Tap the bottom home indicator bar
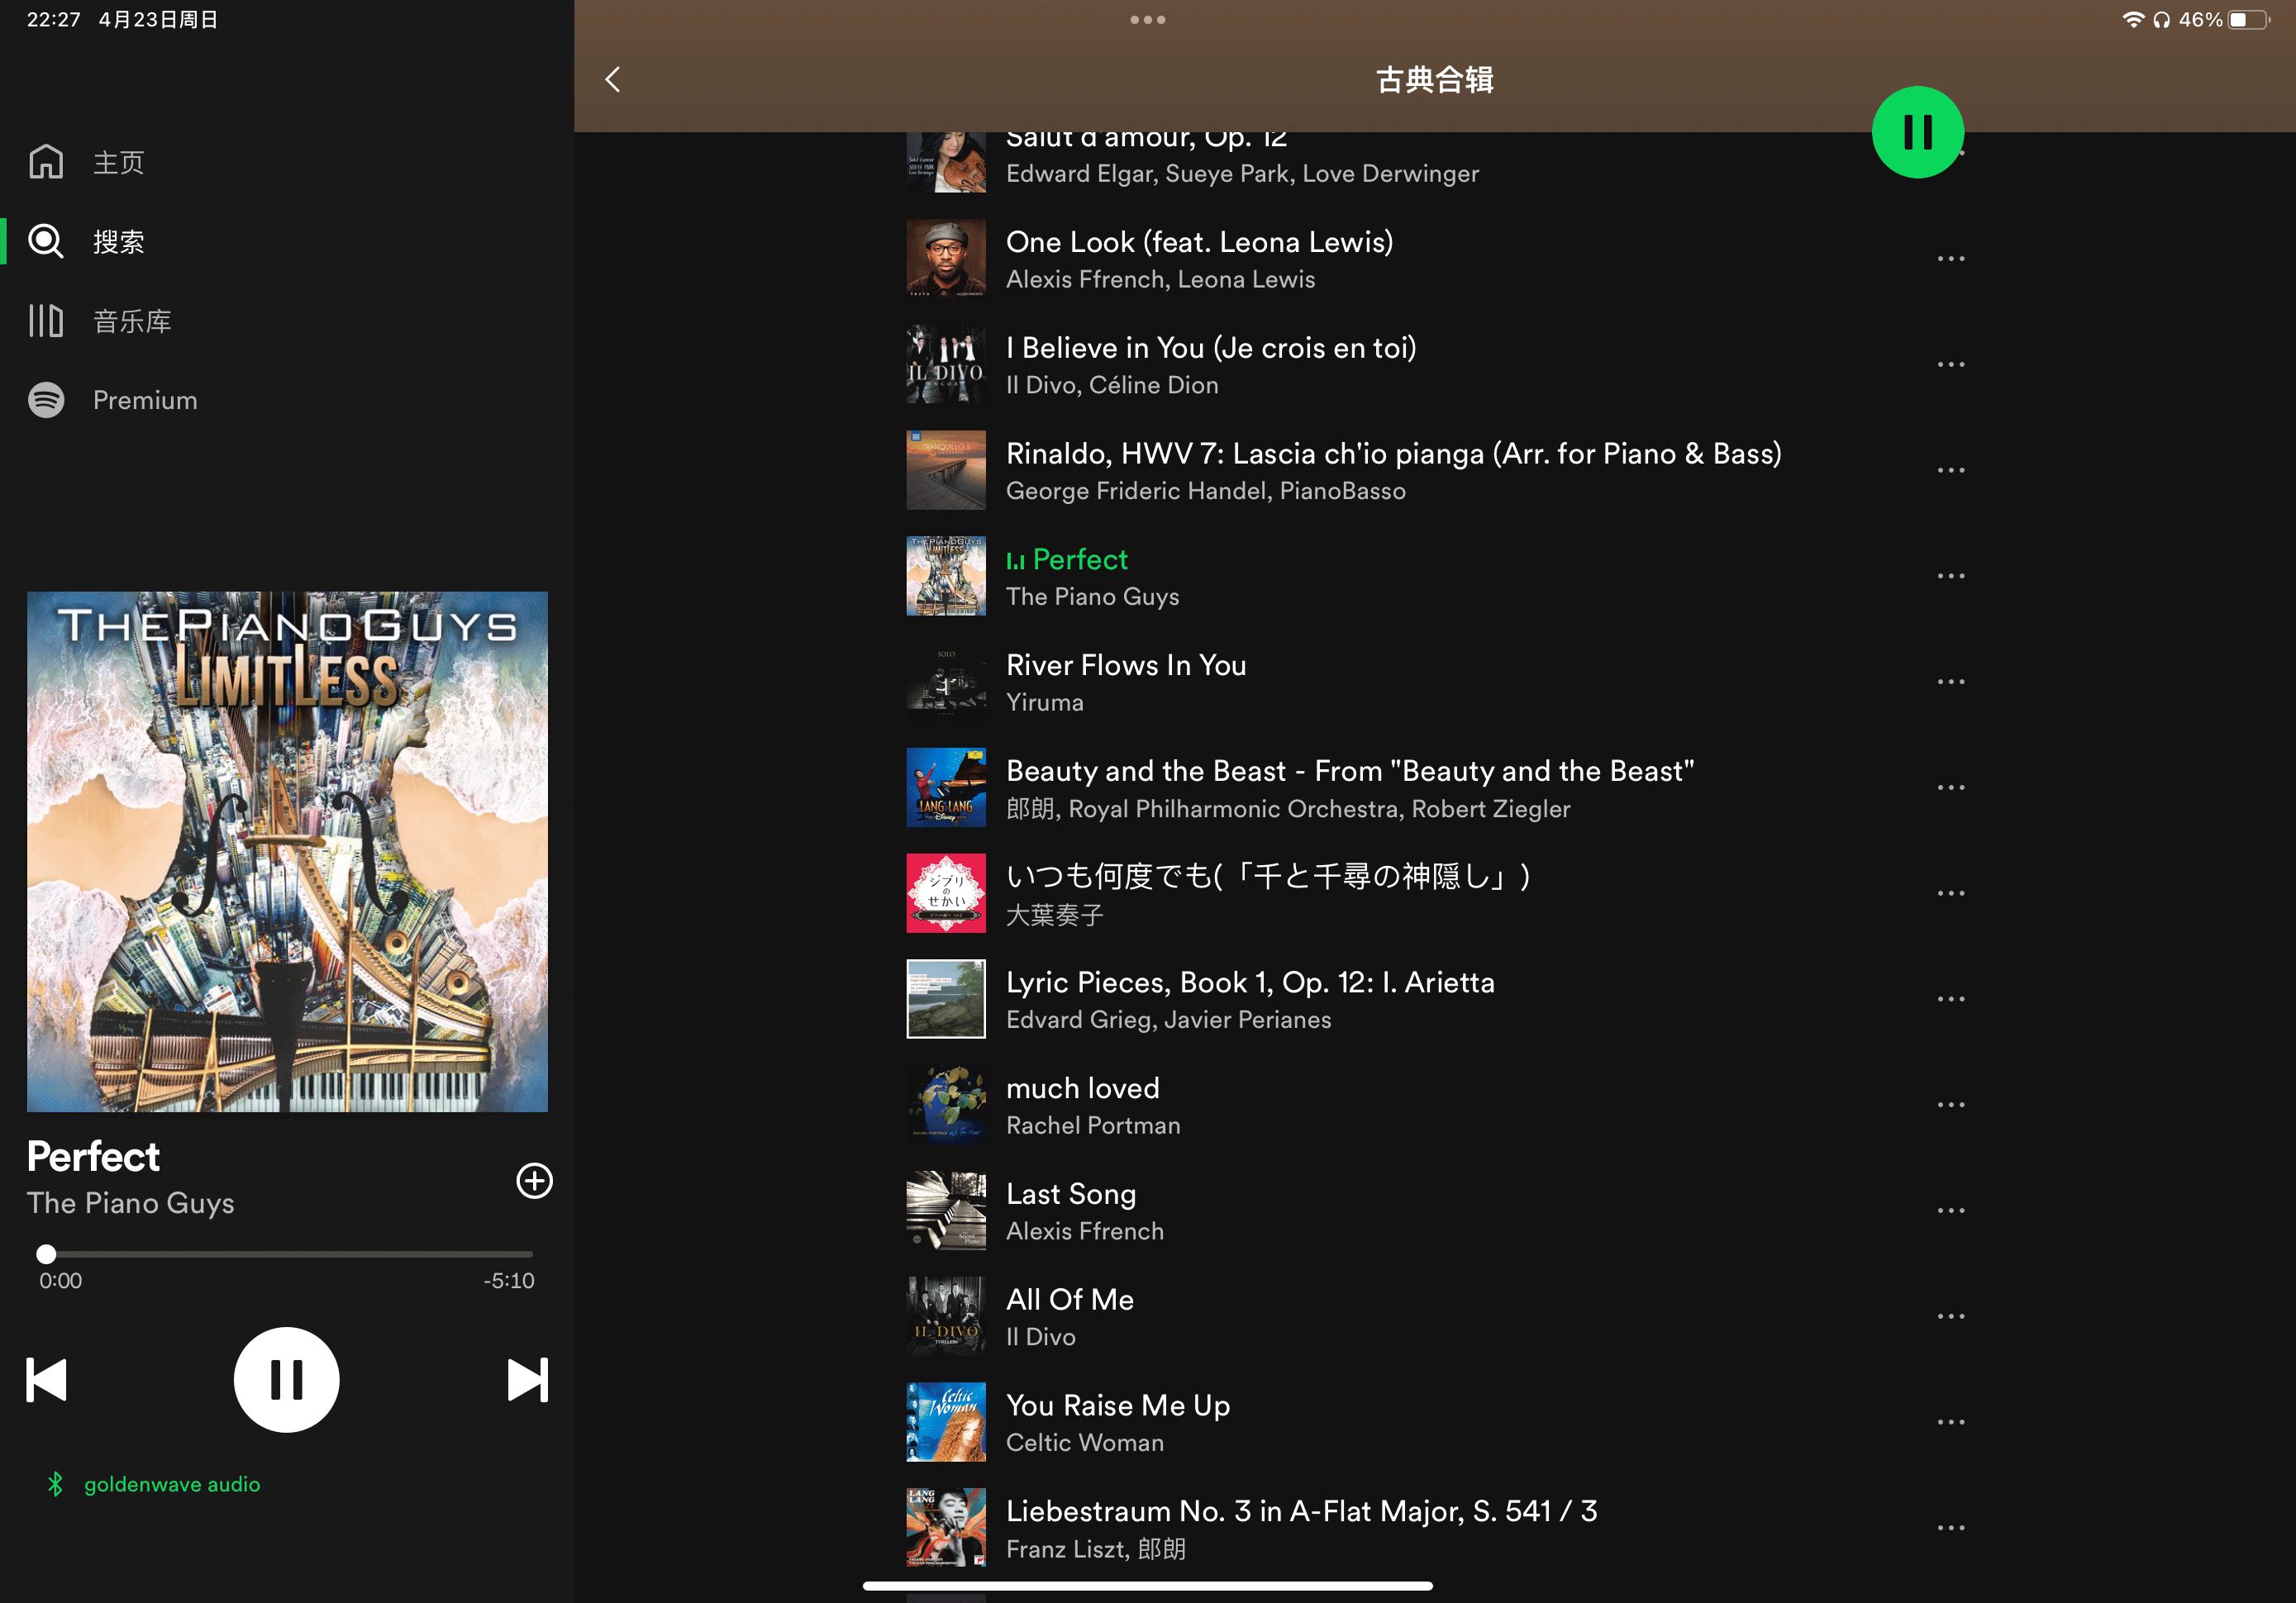2296x1603 pixels. 1148,1586
